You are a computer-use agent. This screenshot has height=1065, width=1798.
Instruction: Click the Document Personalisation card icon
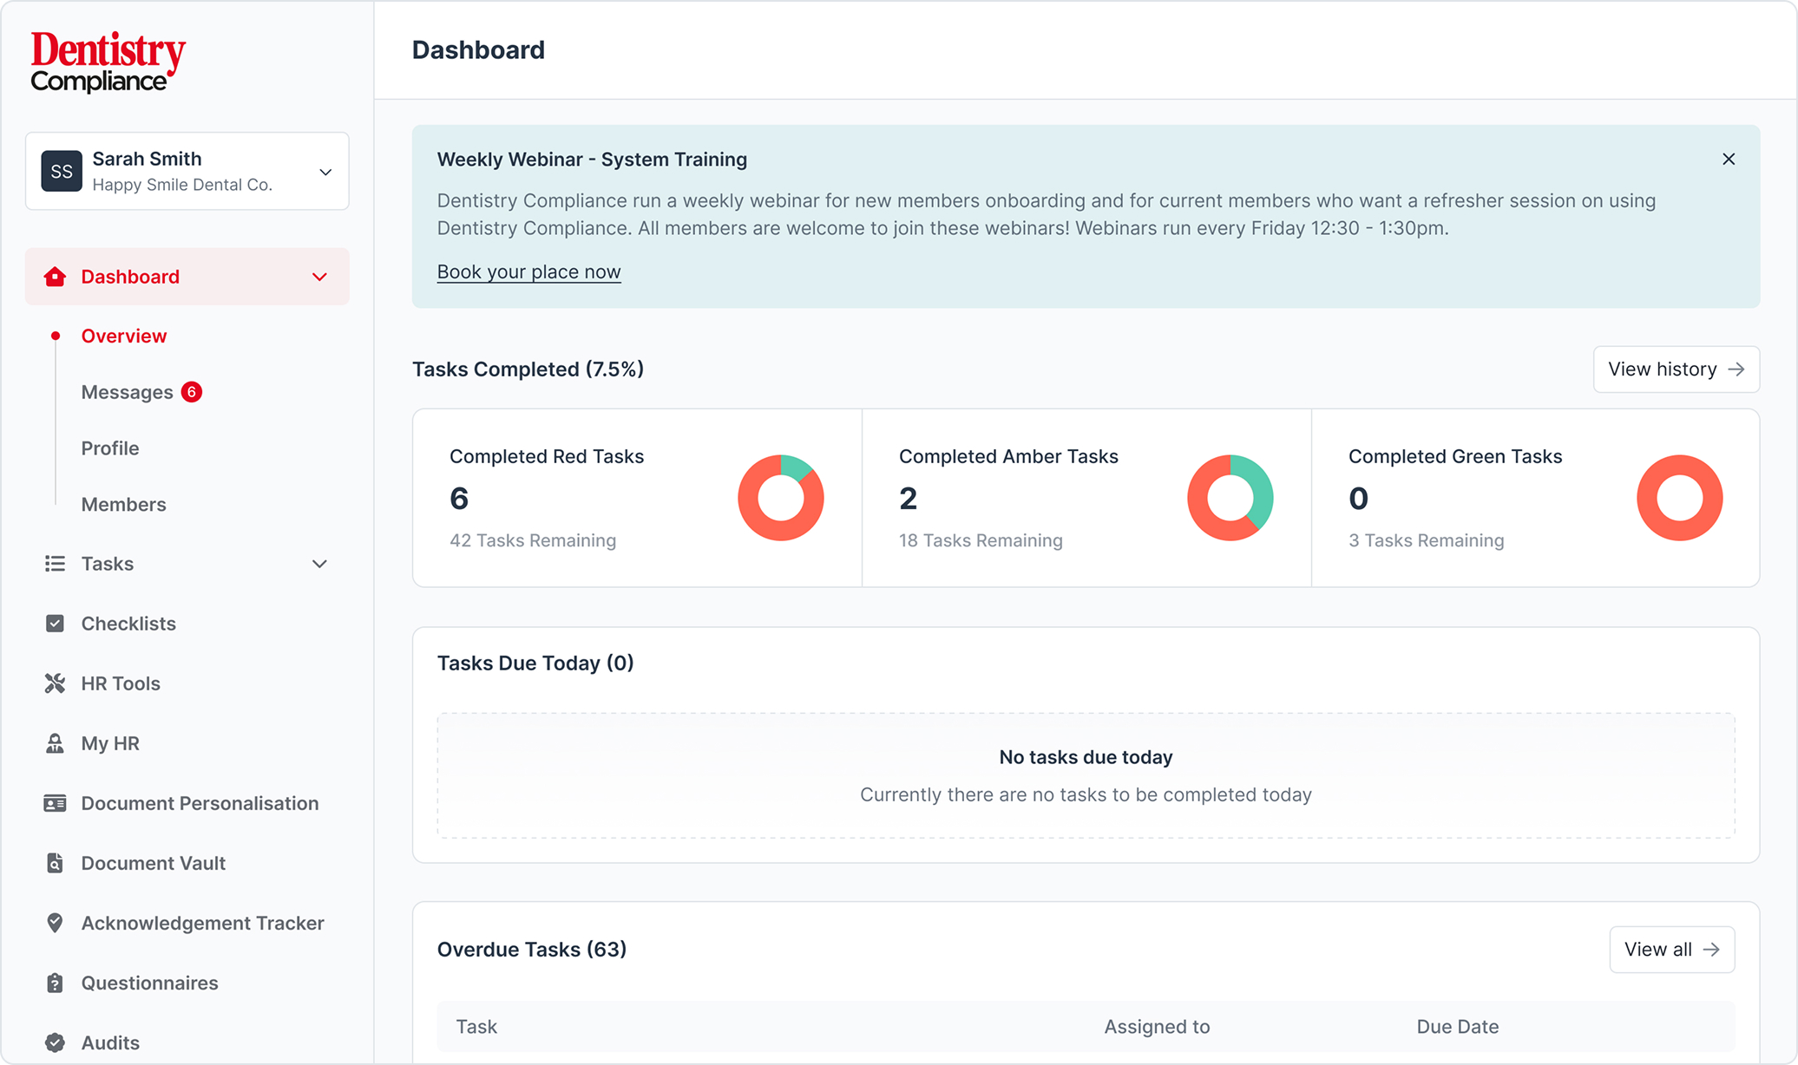55,803
